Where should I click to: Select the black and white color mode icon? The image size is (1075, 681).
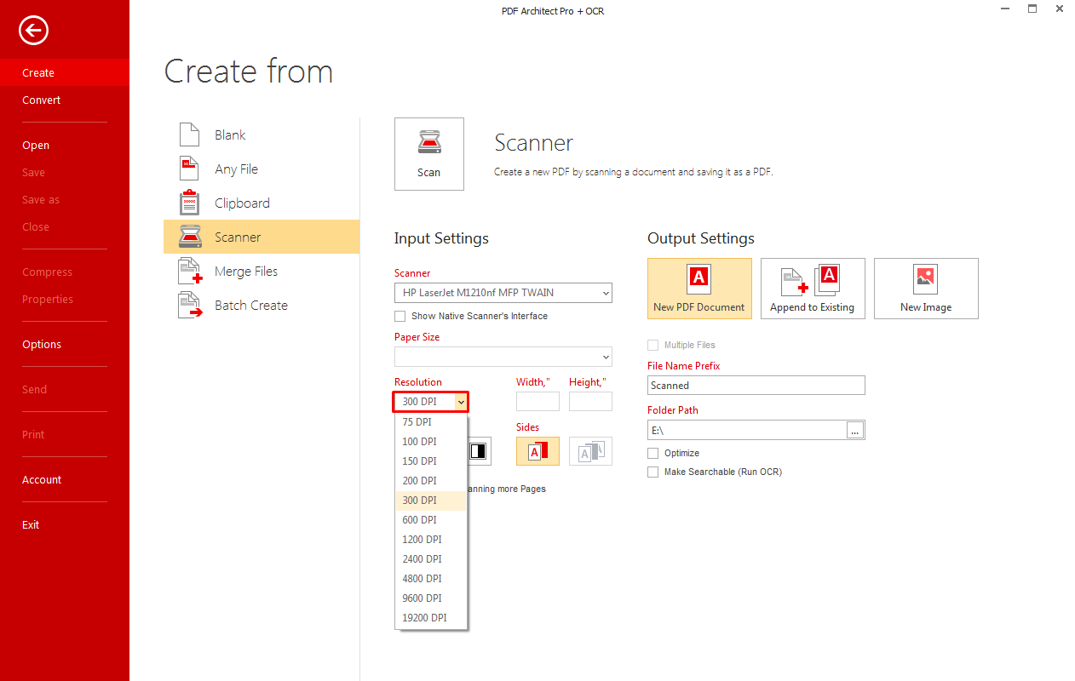pos(479,451)
